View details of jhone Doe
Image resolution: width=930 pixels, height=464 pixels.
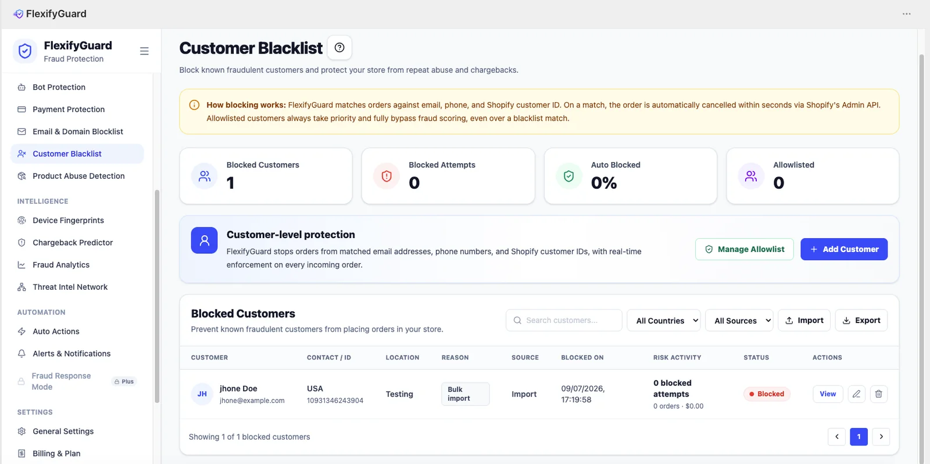click(828, 394)
